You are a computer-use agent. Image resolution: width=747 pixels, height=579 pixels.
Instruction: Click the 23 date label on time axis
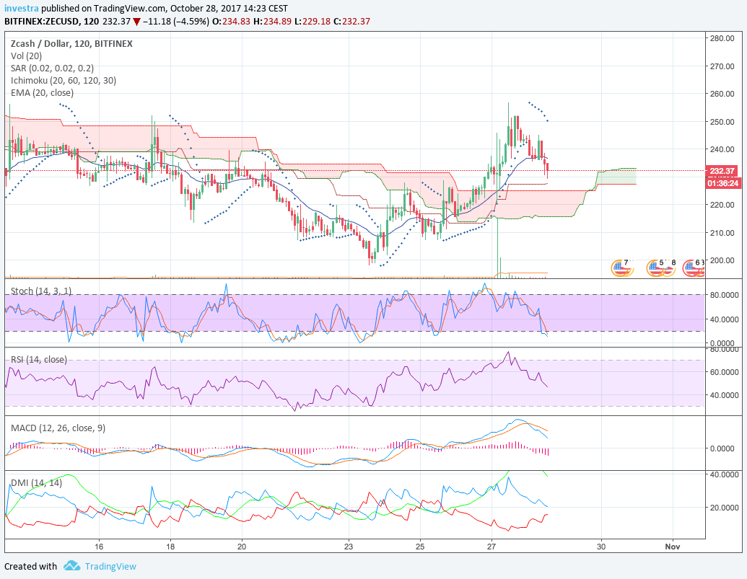[349, 547]
